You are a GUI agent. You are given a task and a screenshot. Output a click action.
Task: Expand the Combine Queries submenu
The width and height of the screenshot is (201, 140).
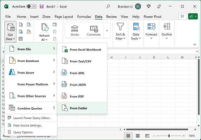point(31,108)
